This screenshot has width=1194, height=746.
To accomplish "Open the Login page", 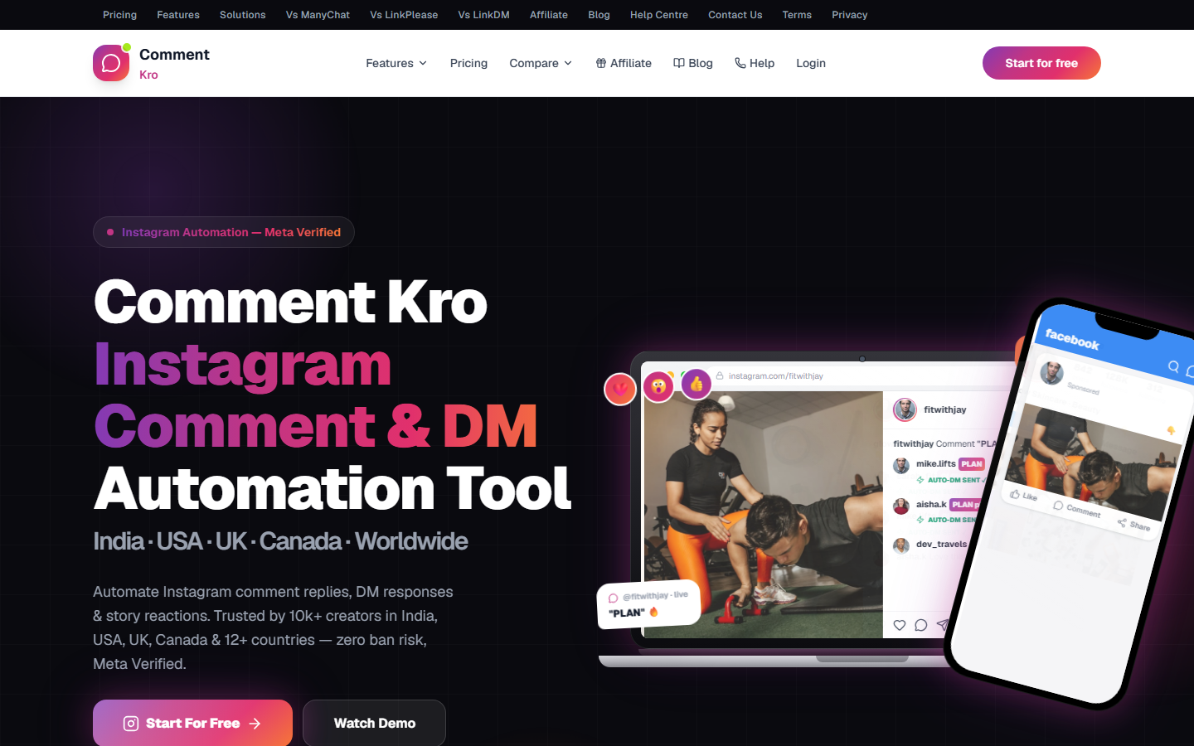I will [811, 63].
